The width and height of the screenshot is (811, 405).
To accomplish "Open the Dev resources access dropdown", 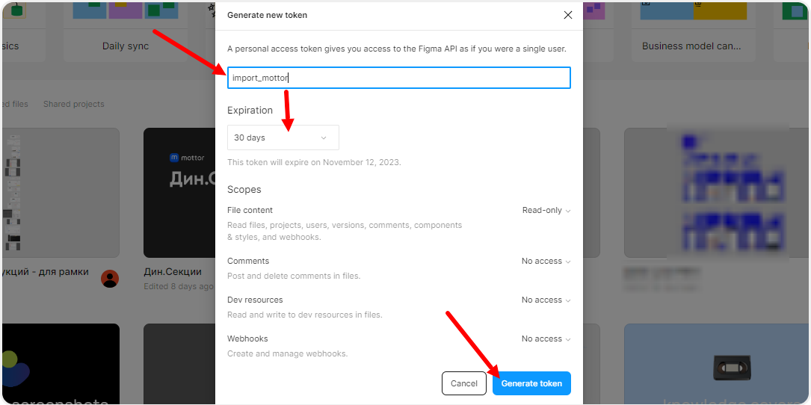I will tap(546, 300).
